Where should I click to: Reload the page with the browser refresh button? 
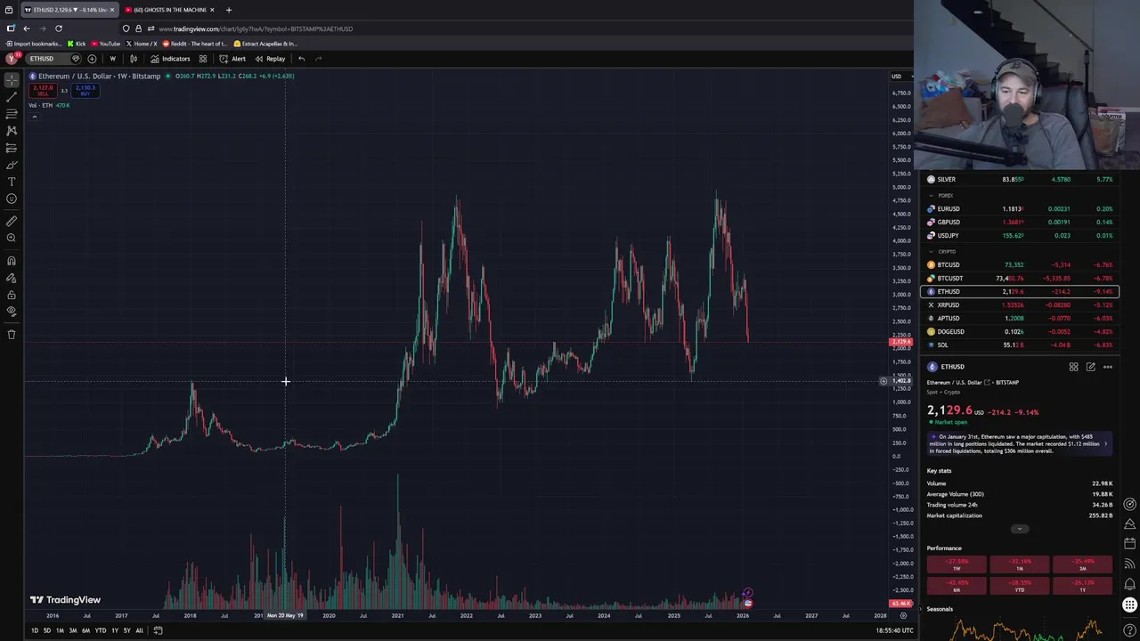(x=59, y=28)
